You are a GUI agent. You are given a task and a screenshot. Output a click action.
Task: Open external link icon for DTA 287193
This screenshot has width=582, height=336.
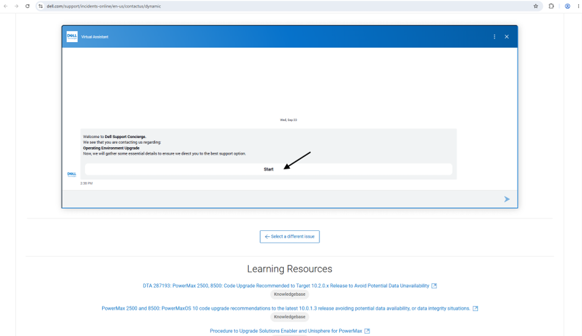pyautogui.click(x=434, y=286)
